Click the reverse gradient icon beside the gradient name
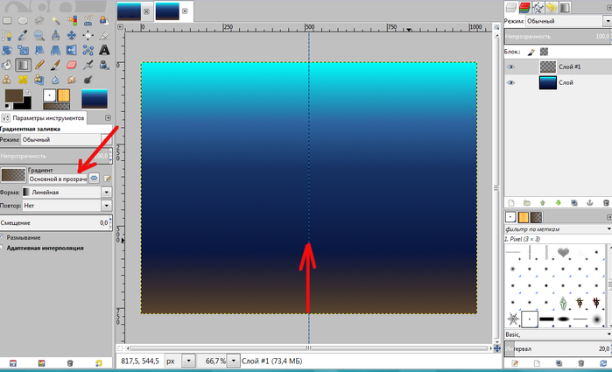This screenshot has height=372, width=612. tap(95, 178)
